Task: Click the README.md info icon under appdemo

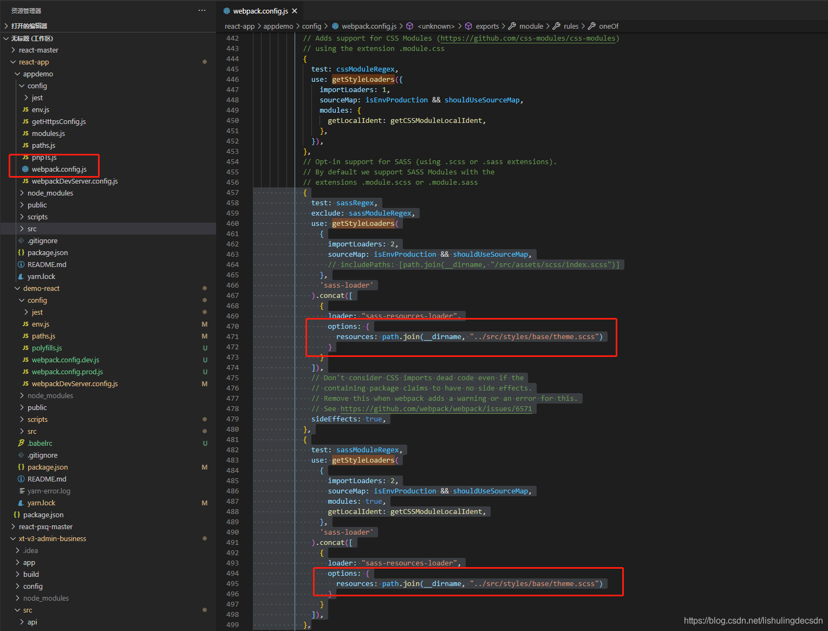Action: (x=21, y=264)
